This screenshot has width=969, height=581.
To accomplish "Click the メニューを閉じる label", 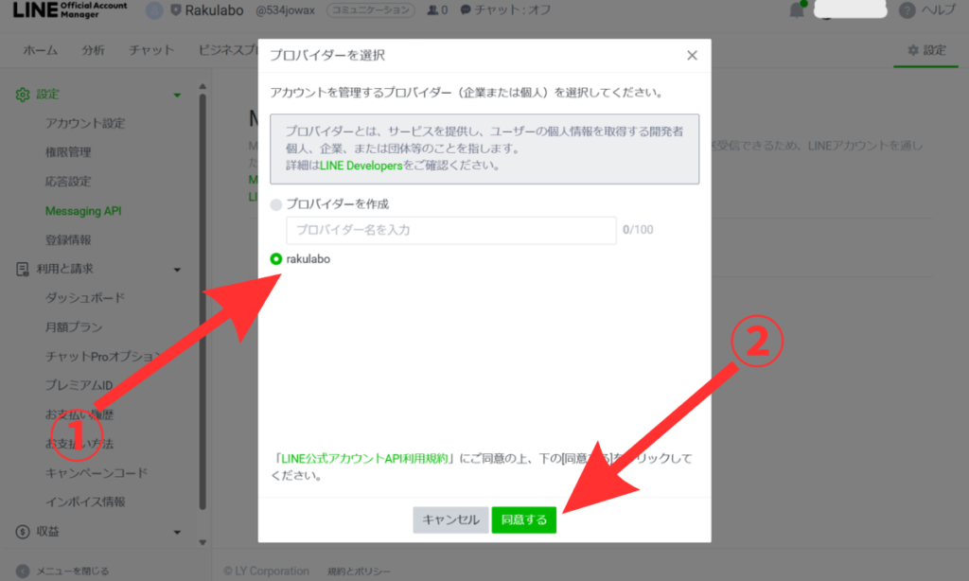I will point(72,572).
